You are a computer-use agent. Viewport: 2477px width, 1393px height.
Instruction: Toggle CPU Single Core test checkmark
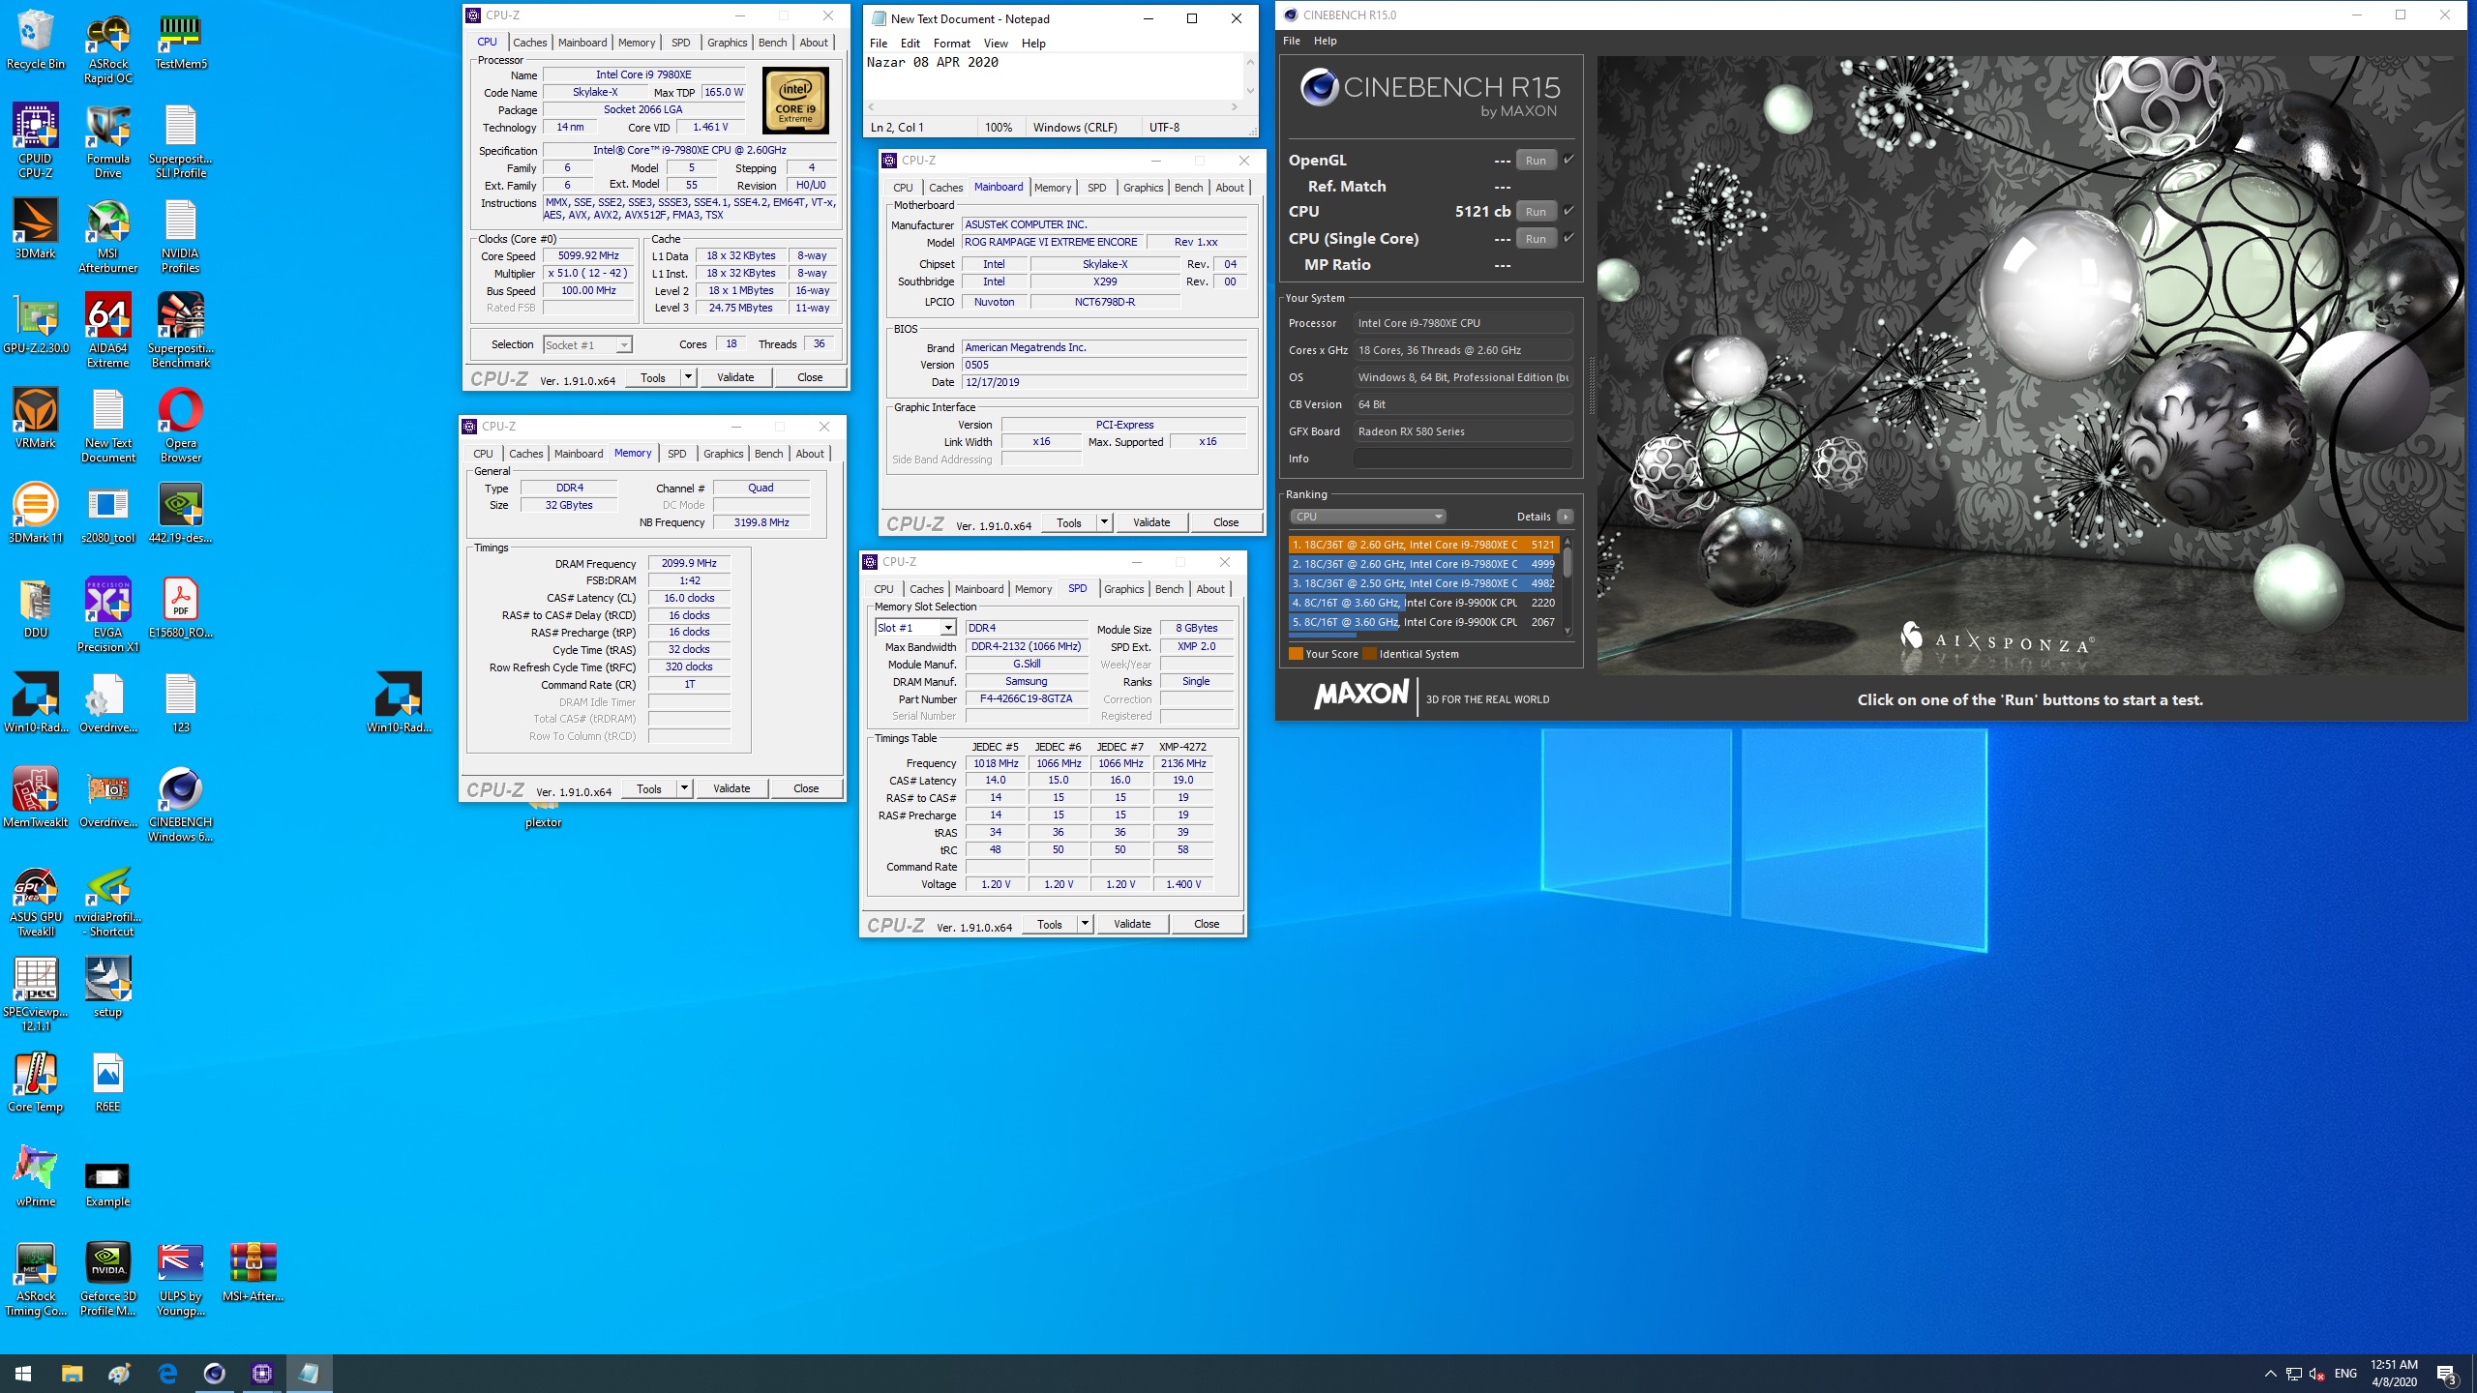click(x=1568, y=238)
